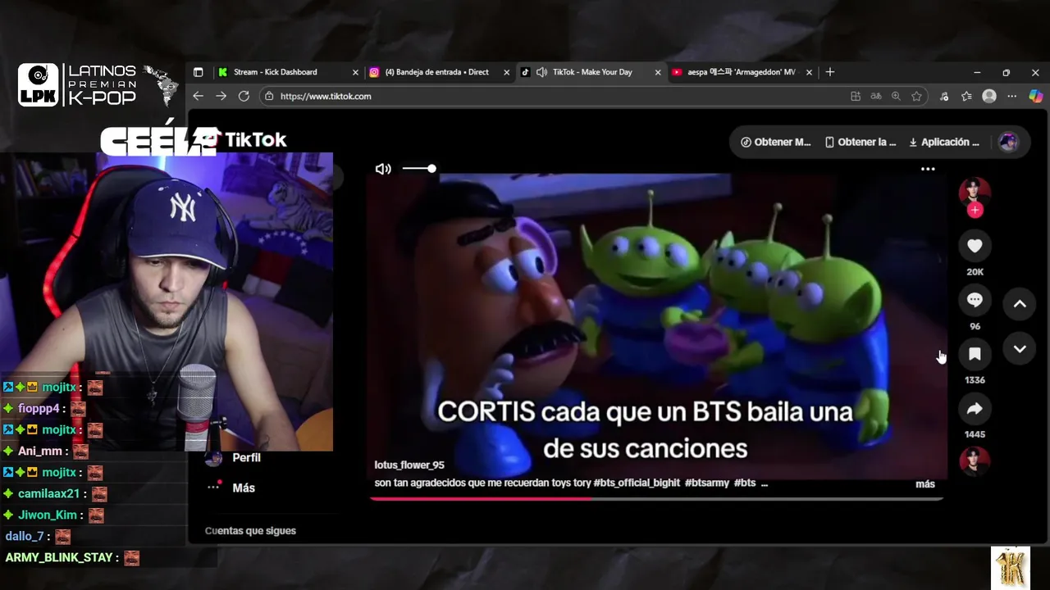The height and width of the screenshot is (590, 1050).
Task: Close the Instagram Direct tab
Action: click(x=506, y=72)
